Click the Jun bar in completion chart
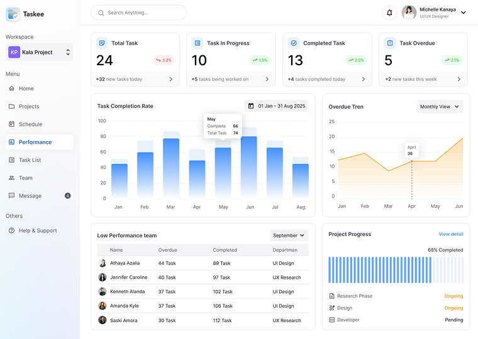Screen dimensions: 478x339 (x=249, y=168)
